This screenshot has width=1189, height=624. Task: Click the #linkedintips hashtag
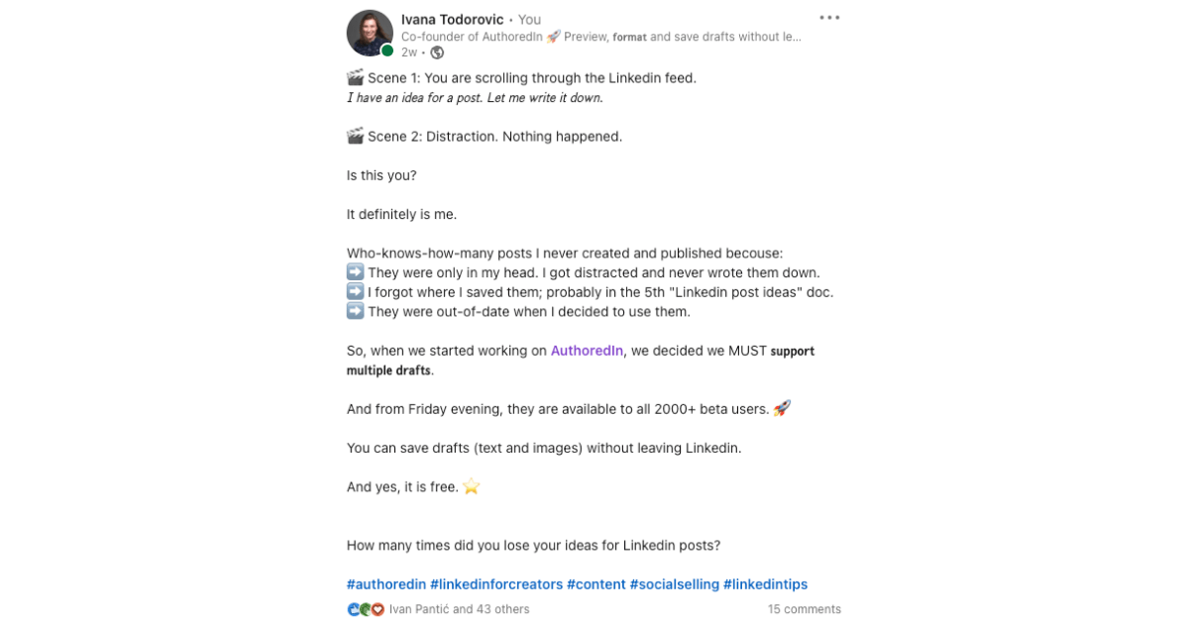(768, 584)
